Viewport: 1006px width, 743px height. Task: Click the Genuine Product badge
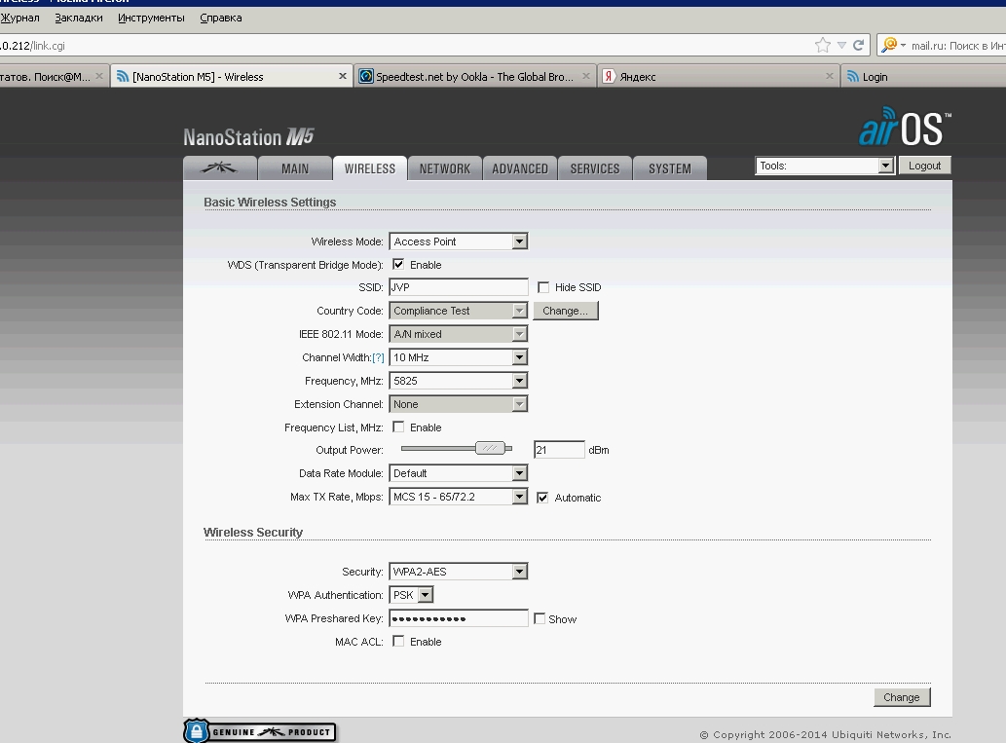[260, 731]
